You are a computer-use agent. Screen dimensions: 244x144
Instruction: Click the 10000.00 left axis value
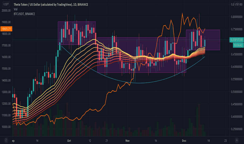[6, 127]
